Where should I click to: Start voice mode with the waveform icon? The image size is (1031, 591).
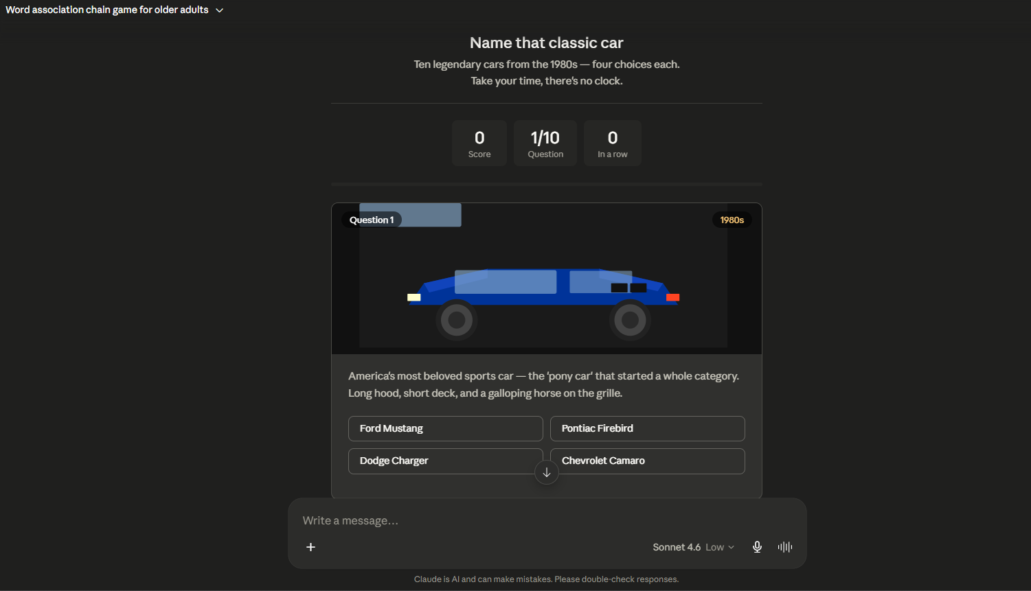pos(785,547)
